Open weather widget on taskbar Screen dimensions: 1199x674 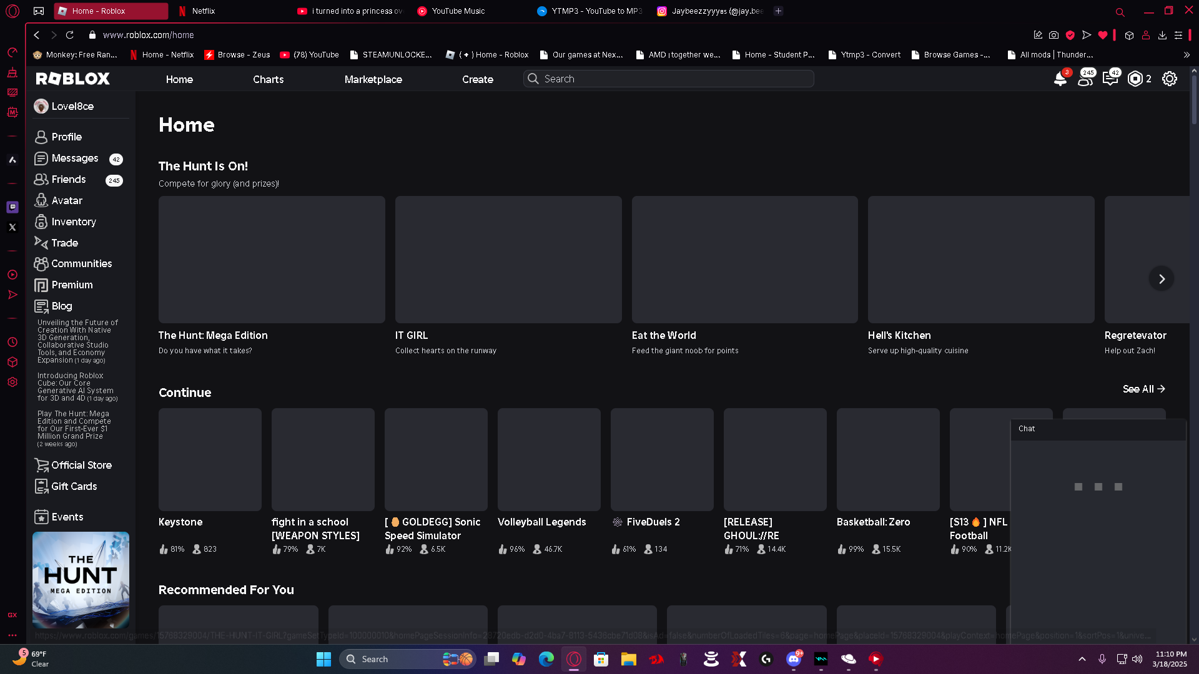(x=30, y=659)
